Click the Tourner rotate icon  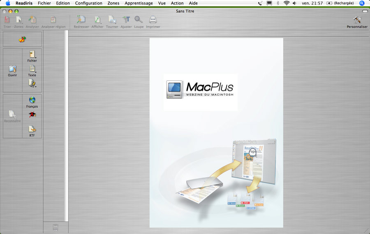point(112,20)
